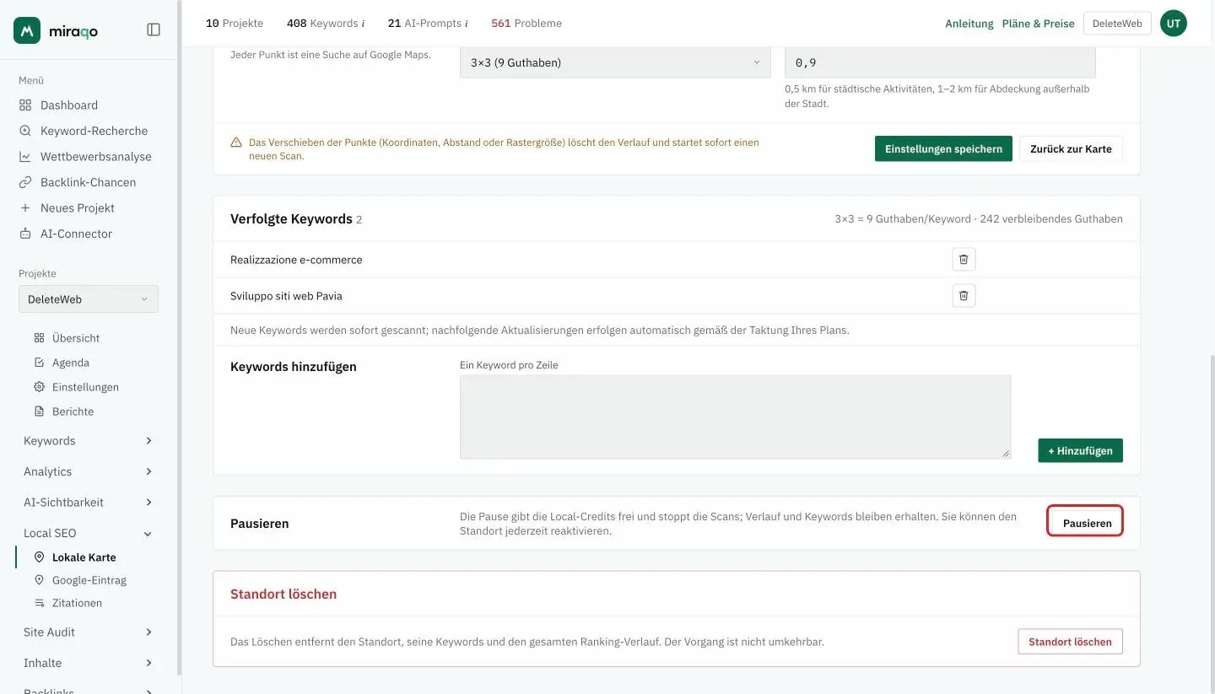Open the DeleteWeb project dropdown
The image size is (1215, 694).
[89, 299]
